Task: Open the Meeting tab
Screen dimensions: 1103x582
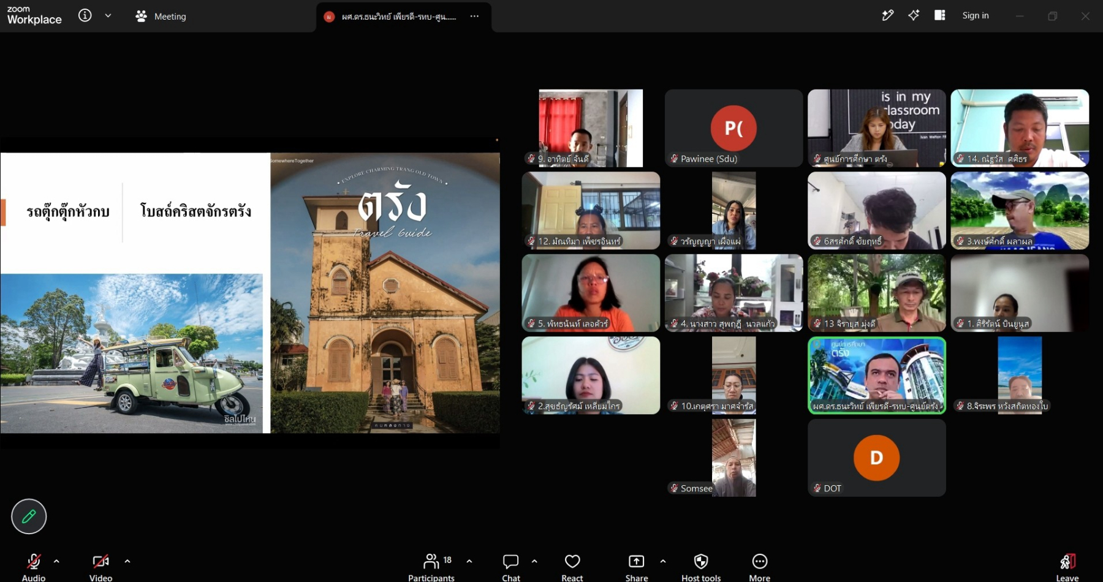Action: 161,17
